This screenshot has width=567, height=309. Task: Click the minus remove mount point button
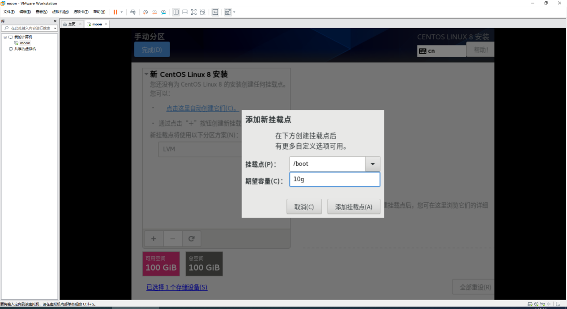tap(173, 239)
